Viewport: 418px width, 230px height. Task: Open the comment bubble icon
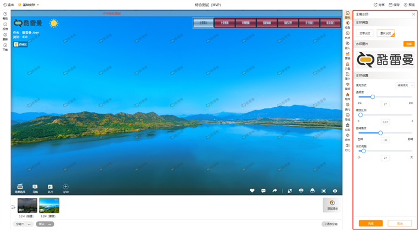pyautogui.click(x=263, y=191)
